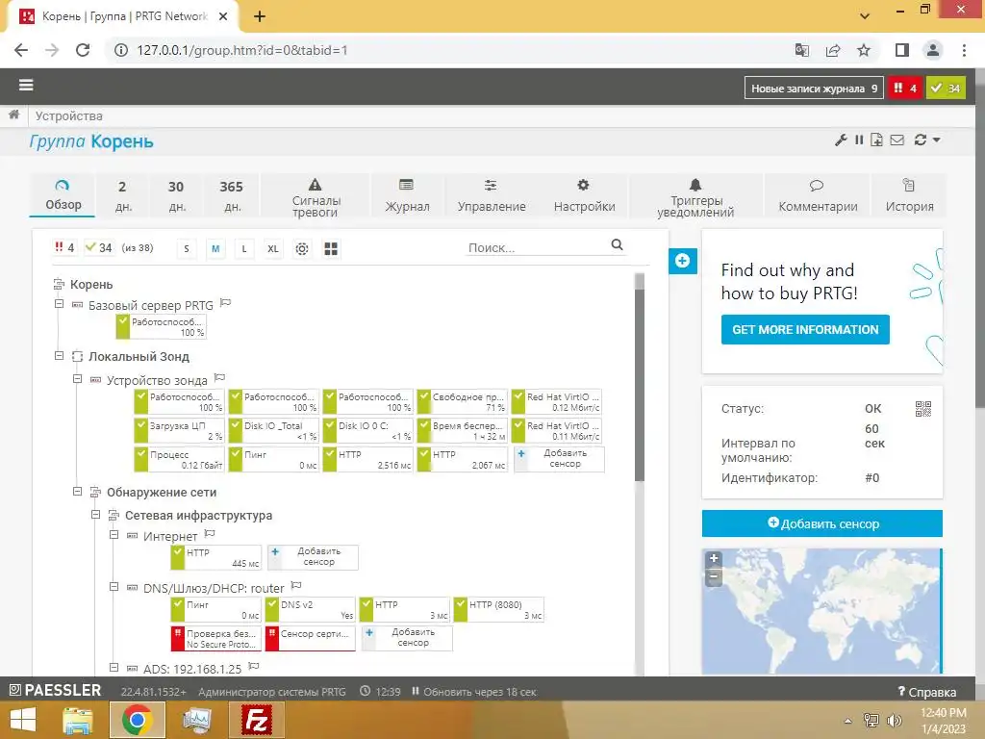
Task: Open the HTTP (8080) sensor tile
Action: tap(499, 609)
